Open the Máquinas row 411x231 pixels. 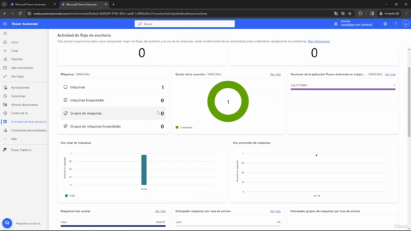tap(113, 87)
